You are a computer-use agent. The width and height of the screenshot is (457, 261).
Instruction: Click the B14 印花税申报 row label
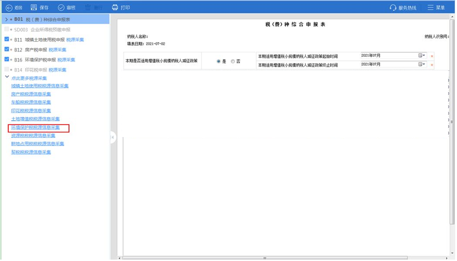tap(31, 70)
